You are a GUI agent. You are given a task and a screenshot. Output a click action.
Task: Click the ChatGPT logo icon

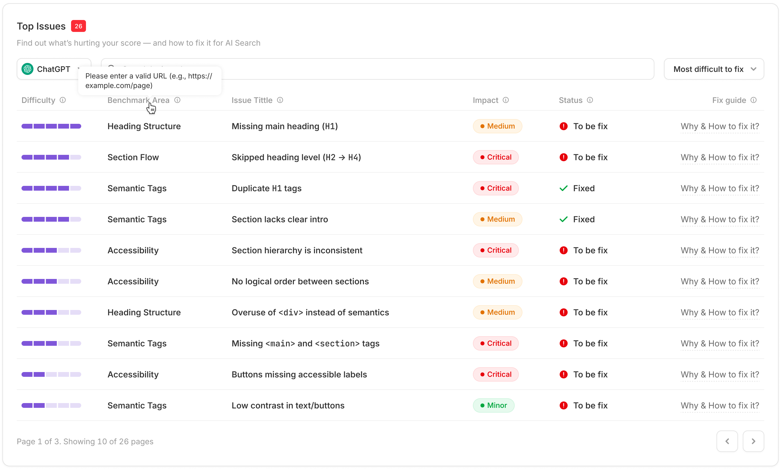point(27,69)
